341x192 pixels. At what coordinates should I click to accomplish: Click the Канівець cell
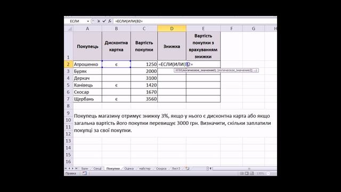[x=87, y=85]
